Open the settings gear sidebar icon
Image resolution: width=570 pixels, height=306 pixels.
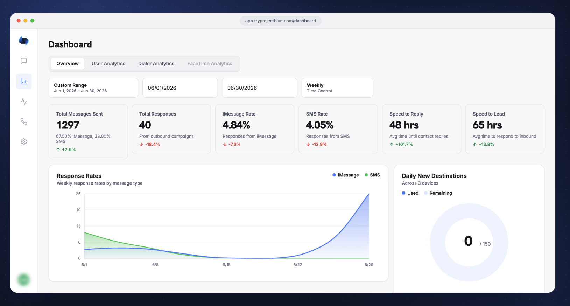24,142
